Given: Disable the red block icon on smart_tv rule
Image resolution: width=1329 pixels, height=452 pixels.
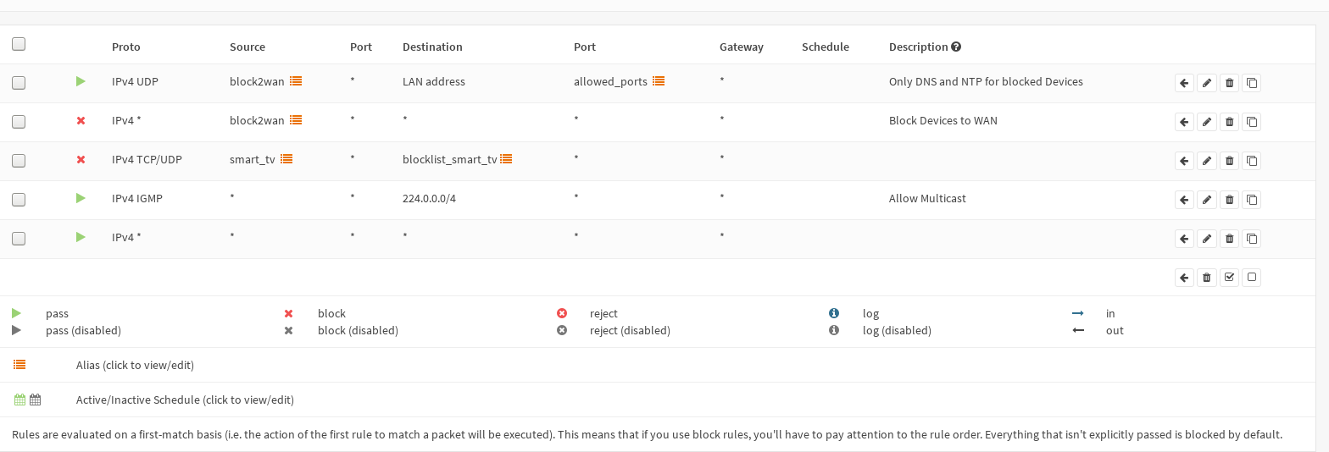Looking at the screenshot, I should pos(81,159).
